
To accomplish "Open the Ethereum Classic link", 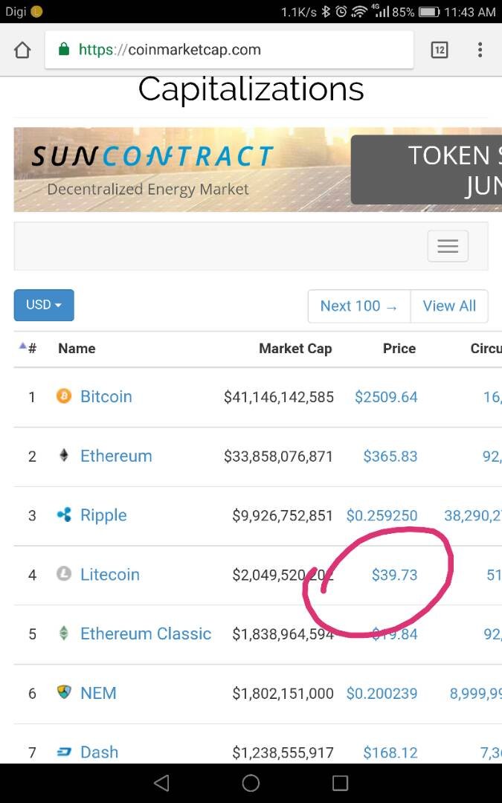I will point(146,633).
